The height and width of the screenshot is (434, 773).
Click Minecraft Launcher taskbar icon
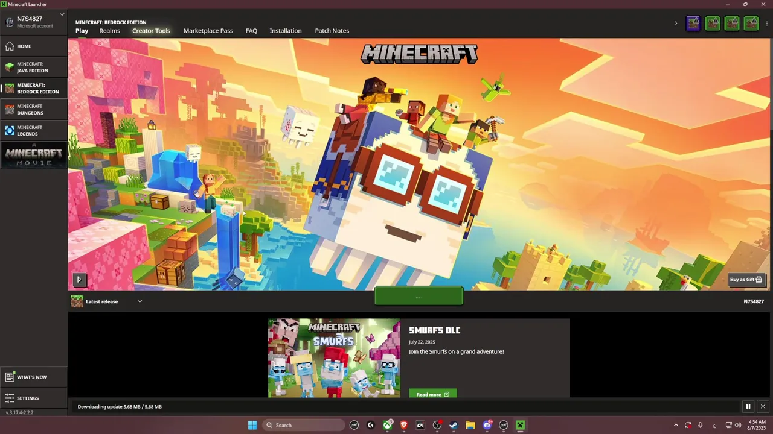(520, 425)
